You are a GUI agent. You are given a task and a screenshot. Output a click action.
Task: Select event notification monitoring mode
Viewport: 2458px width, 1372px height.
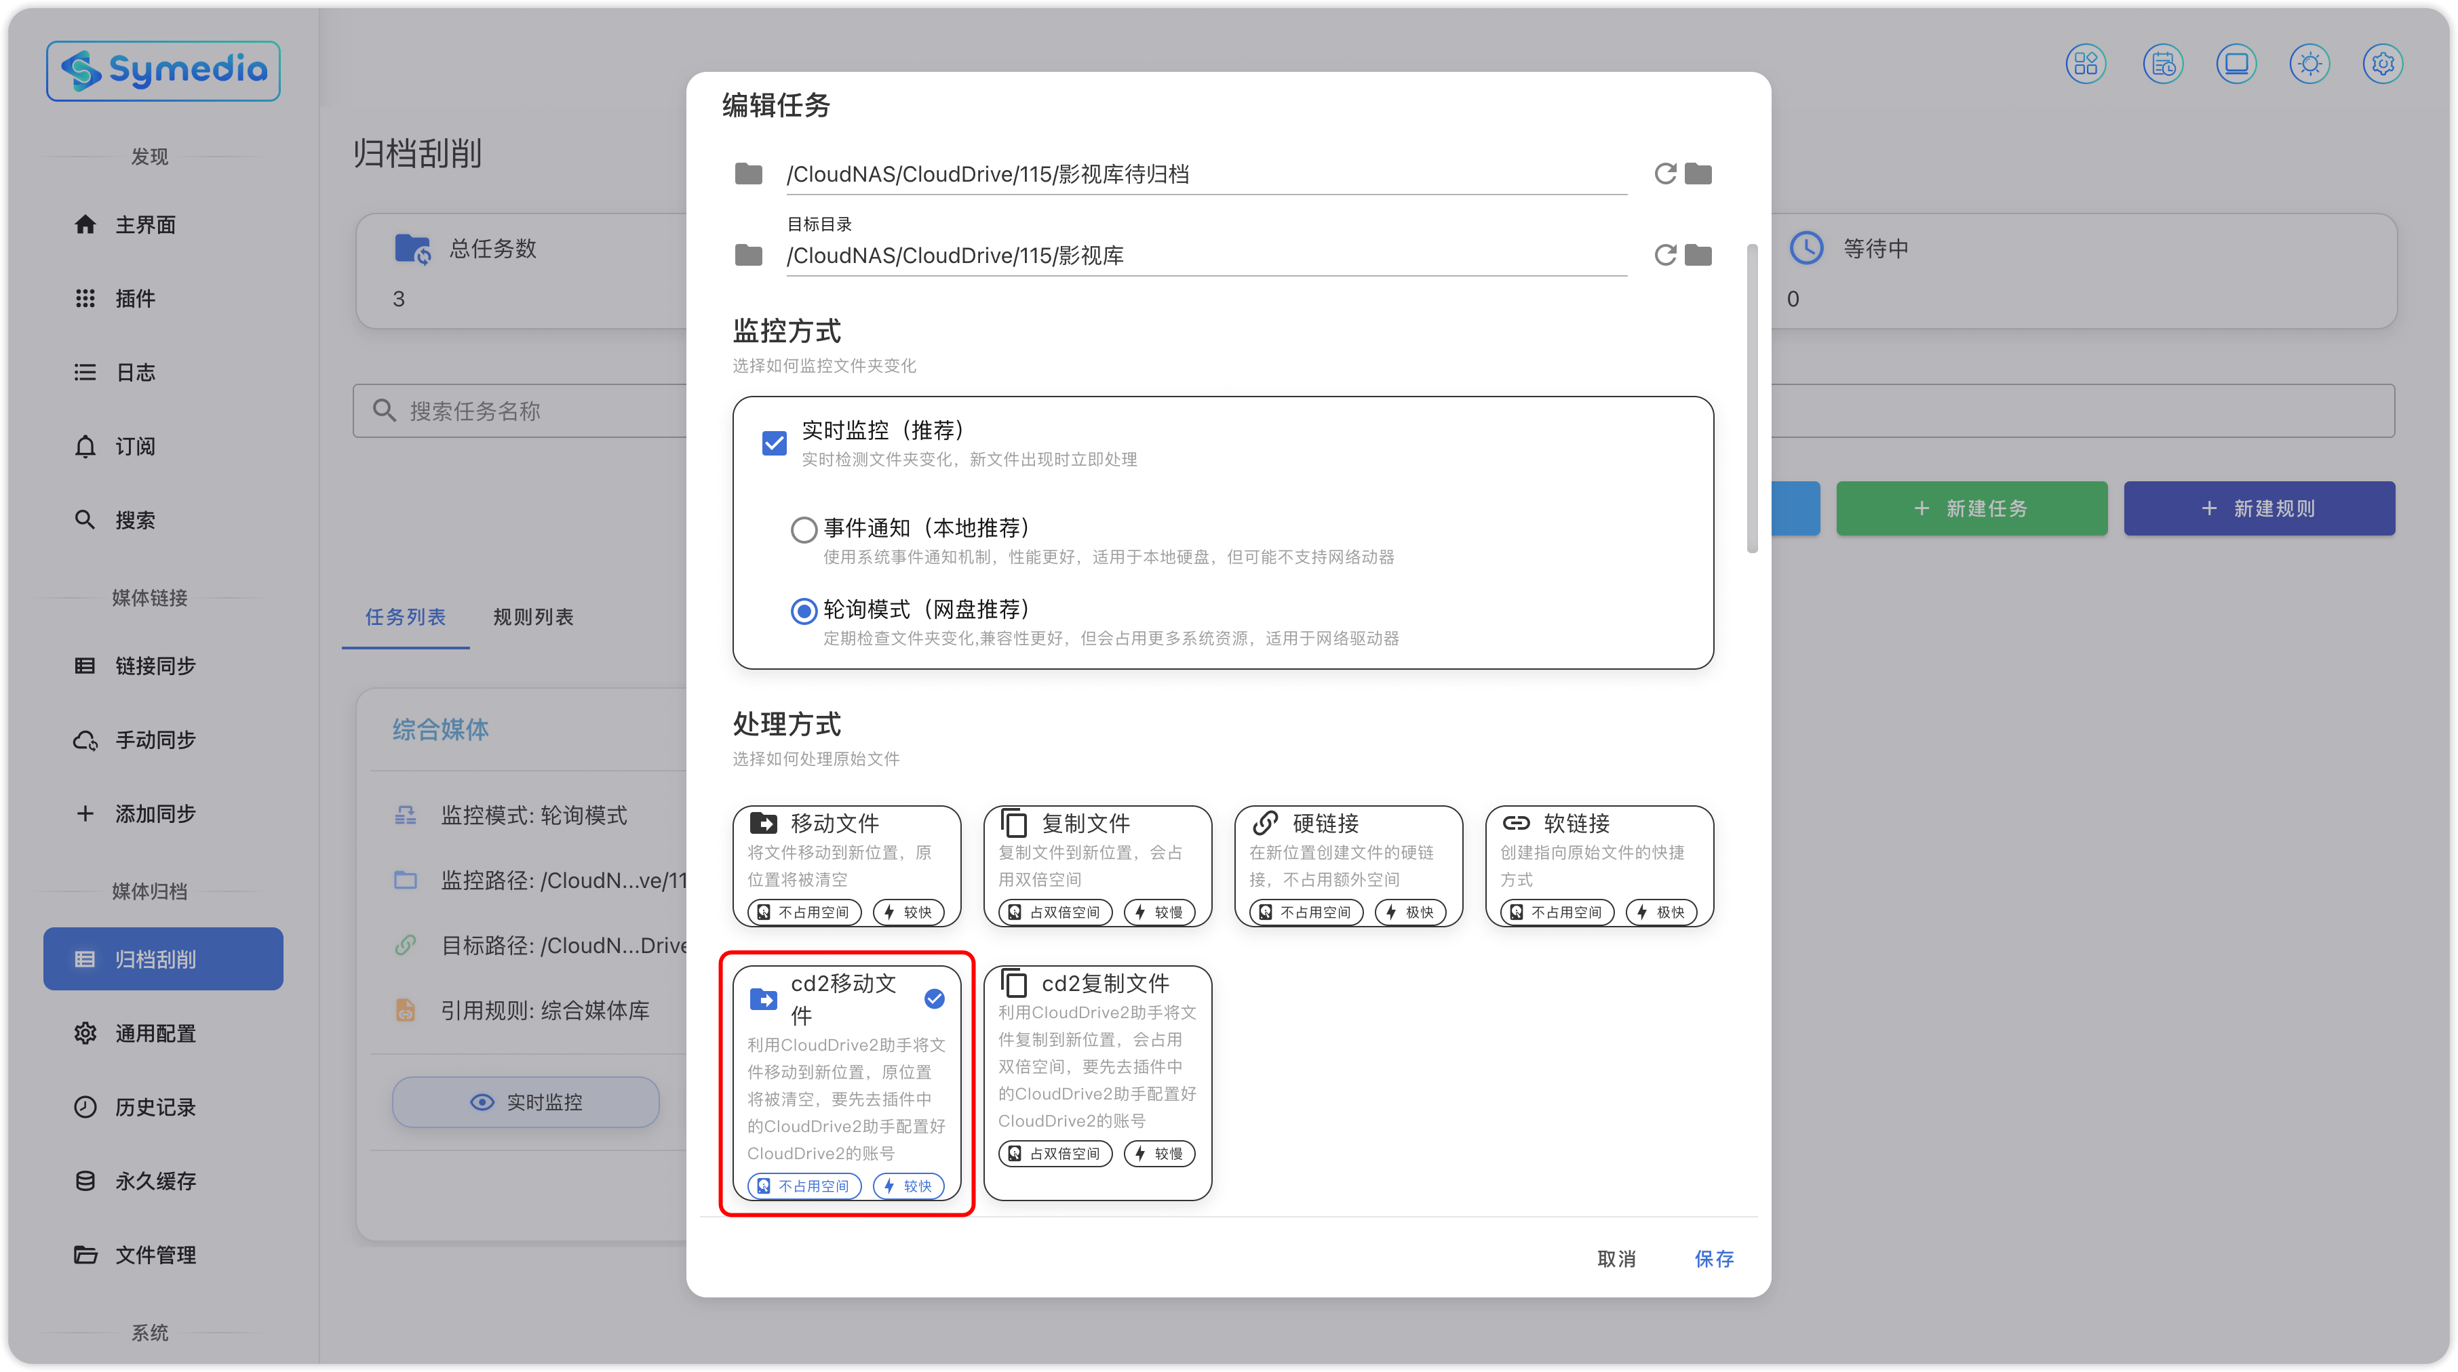804,529
